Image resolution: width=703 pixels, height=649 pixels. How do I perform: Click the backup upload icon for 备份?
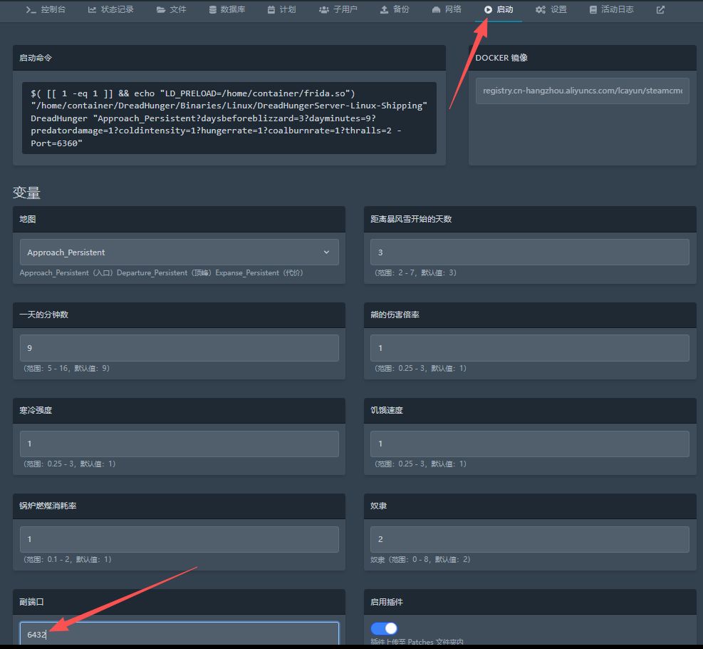pyautogui.click(x=384, y=10)
